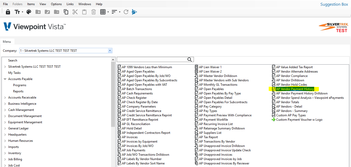The height and width of the screenshot is (167, 351).
Task: Expand Silvertrek Systems LLC tree node
Action: point(5,67)
